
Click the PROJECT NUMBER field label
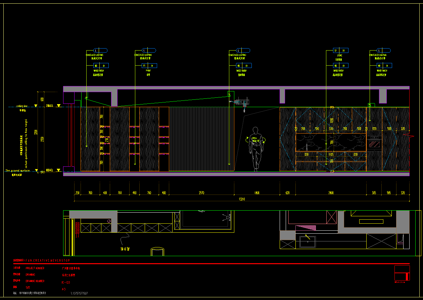35,268
